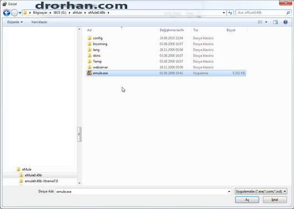Viewport: 294px width, 209px height.
Task: Select the webserver folder icon
Action: [x=89, y=67]
